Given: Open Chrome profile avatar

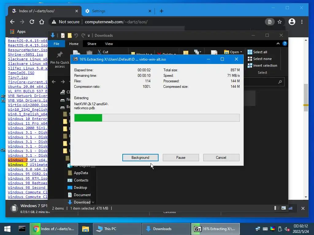Looking at the screenshot, I should 292,22.
